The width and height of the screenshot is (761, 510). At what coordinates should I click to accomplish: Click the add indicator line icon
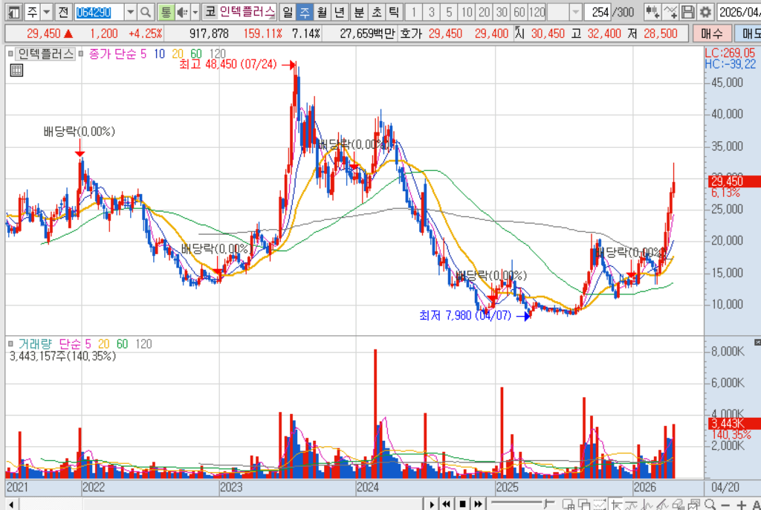pyautogui.click(x=670, y=12)
